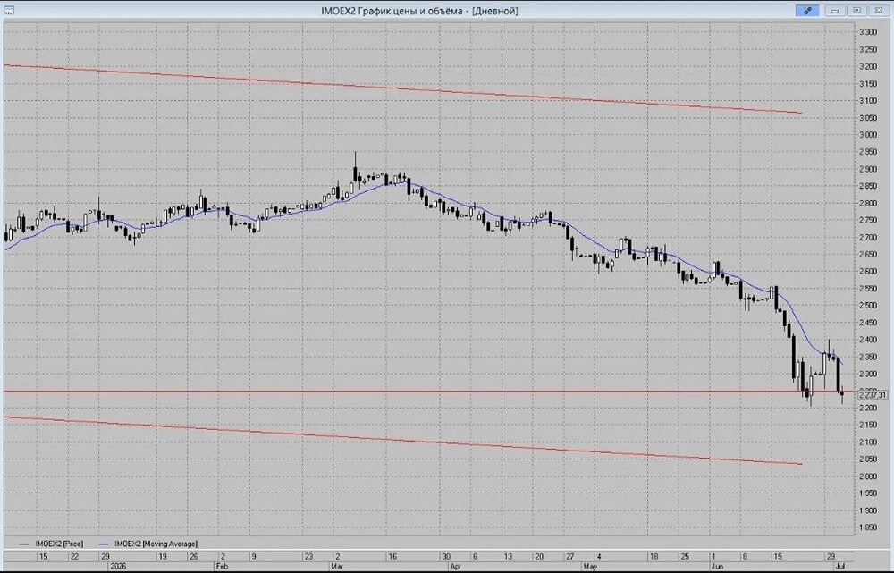Open the window system menu icon
The image size is (894, 573).
[9, 10]
